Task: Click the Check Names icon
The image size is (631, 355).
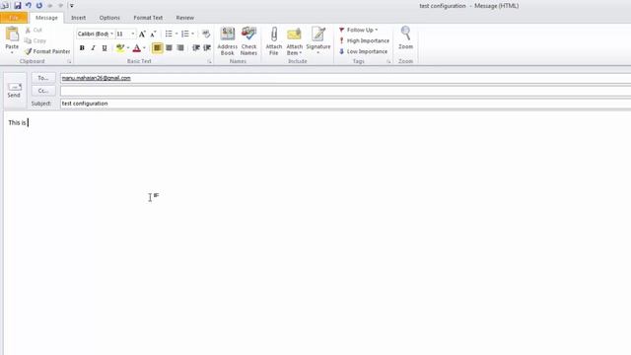Action: (x=248, y=41)
